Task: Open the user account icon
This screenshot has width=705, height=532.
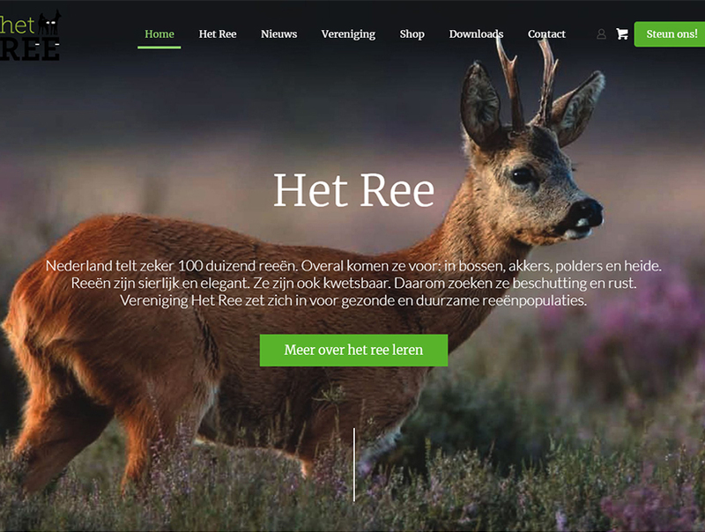Action: (x=601, y=34)
